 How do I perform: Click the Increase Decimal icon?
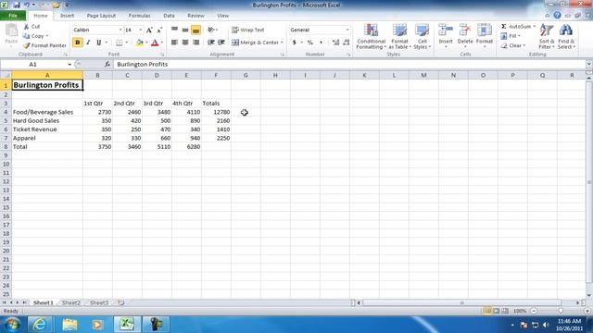tap(335, 43)
